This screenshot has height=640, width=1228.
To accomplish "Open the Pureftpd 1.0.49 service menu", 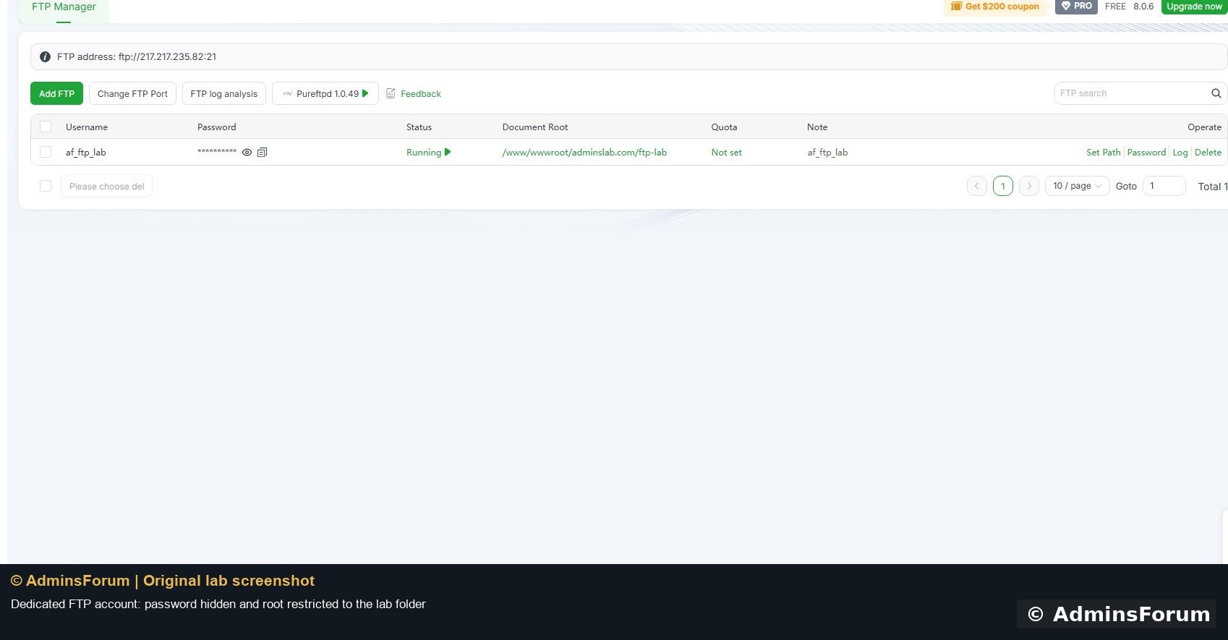I will (325, 93).
